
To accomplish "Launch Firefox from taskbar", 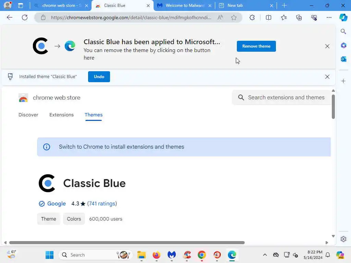I will click(156, 255).
